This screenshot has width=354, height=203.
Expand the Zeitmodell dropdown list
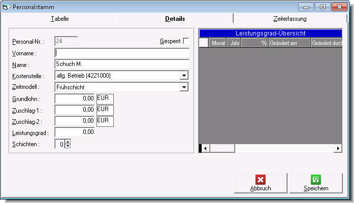pyautogui.click(x=183, y=87)
